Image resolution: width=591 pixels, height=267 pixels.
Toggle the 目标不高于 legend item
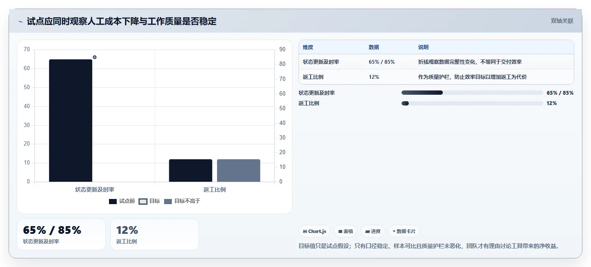[x=182, y=201]
